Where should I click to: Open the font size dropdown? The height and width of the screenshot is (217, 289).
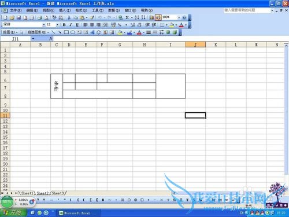(x=57, y=25)
